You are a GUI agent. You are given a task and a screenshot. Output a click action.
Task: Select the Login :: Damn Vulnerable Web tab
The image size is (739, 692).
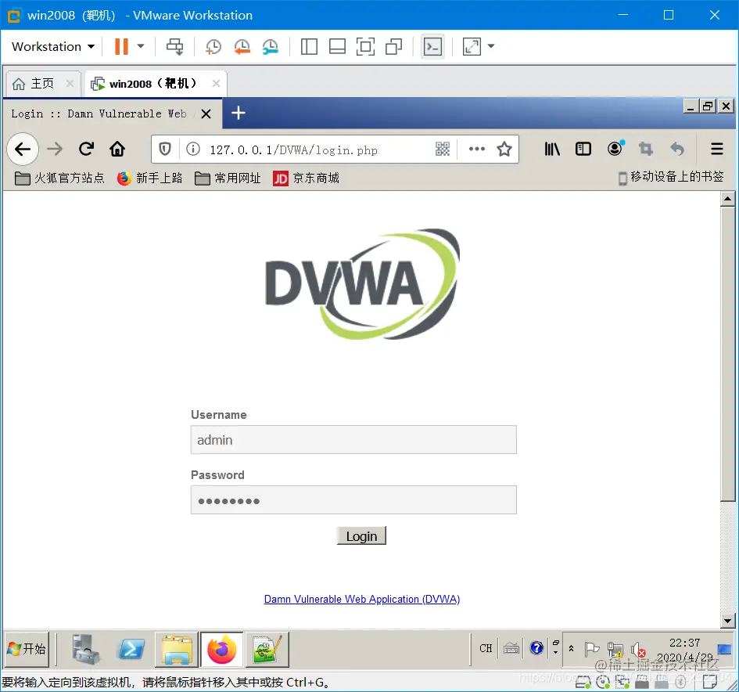pos(99,114)
